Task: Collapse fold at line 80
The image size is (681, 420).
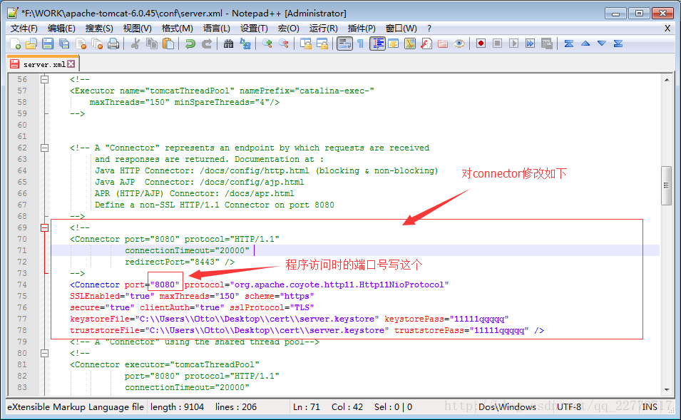Action: [x=44, y=353]
